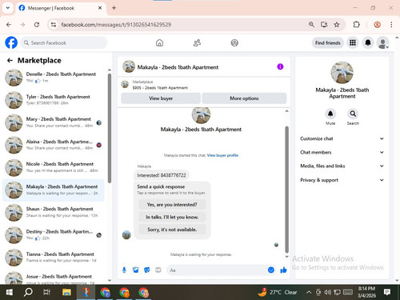Open the notifications bell in Facebook header
The width and height of the screenshot is (400, 300).
click(368, 42)
